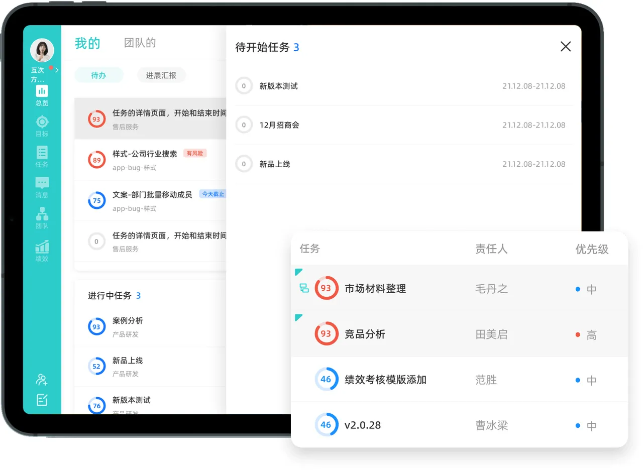643x470 pixels.
Task: Select the 待办 filter pill
Action: [x=99, y=75]
